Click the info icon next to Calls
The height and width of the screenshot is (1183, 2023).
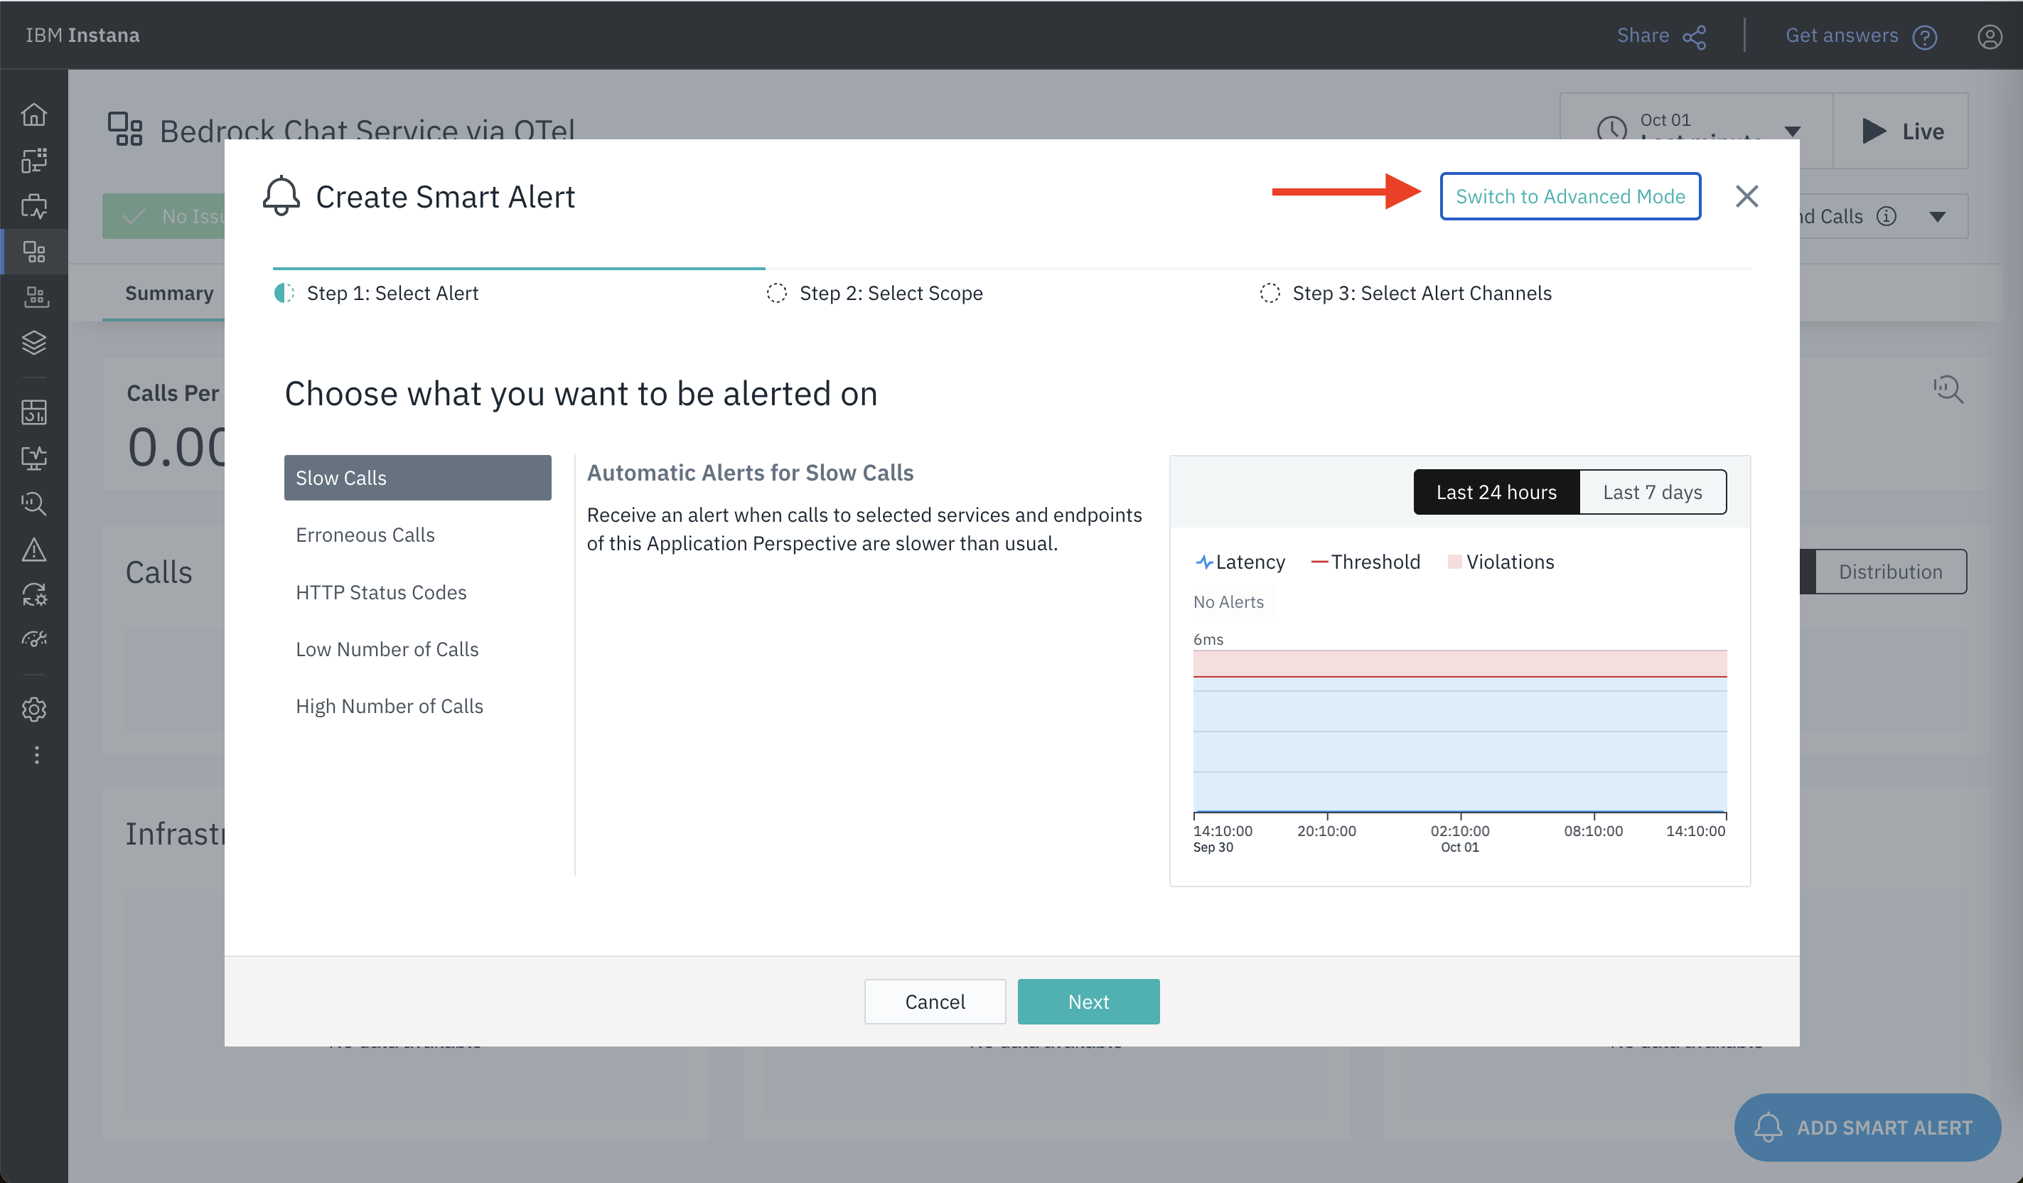(x=1886, y=216)
